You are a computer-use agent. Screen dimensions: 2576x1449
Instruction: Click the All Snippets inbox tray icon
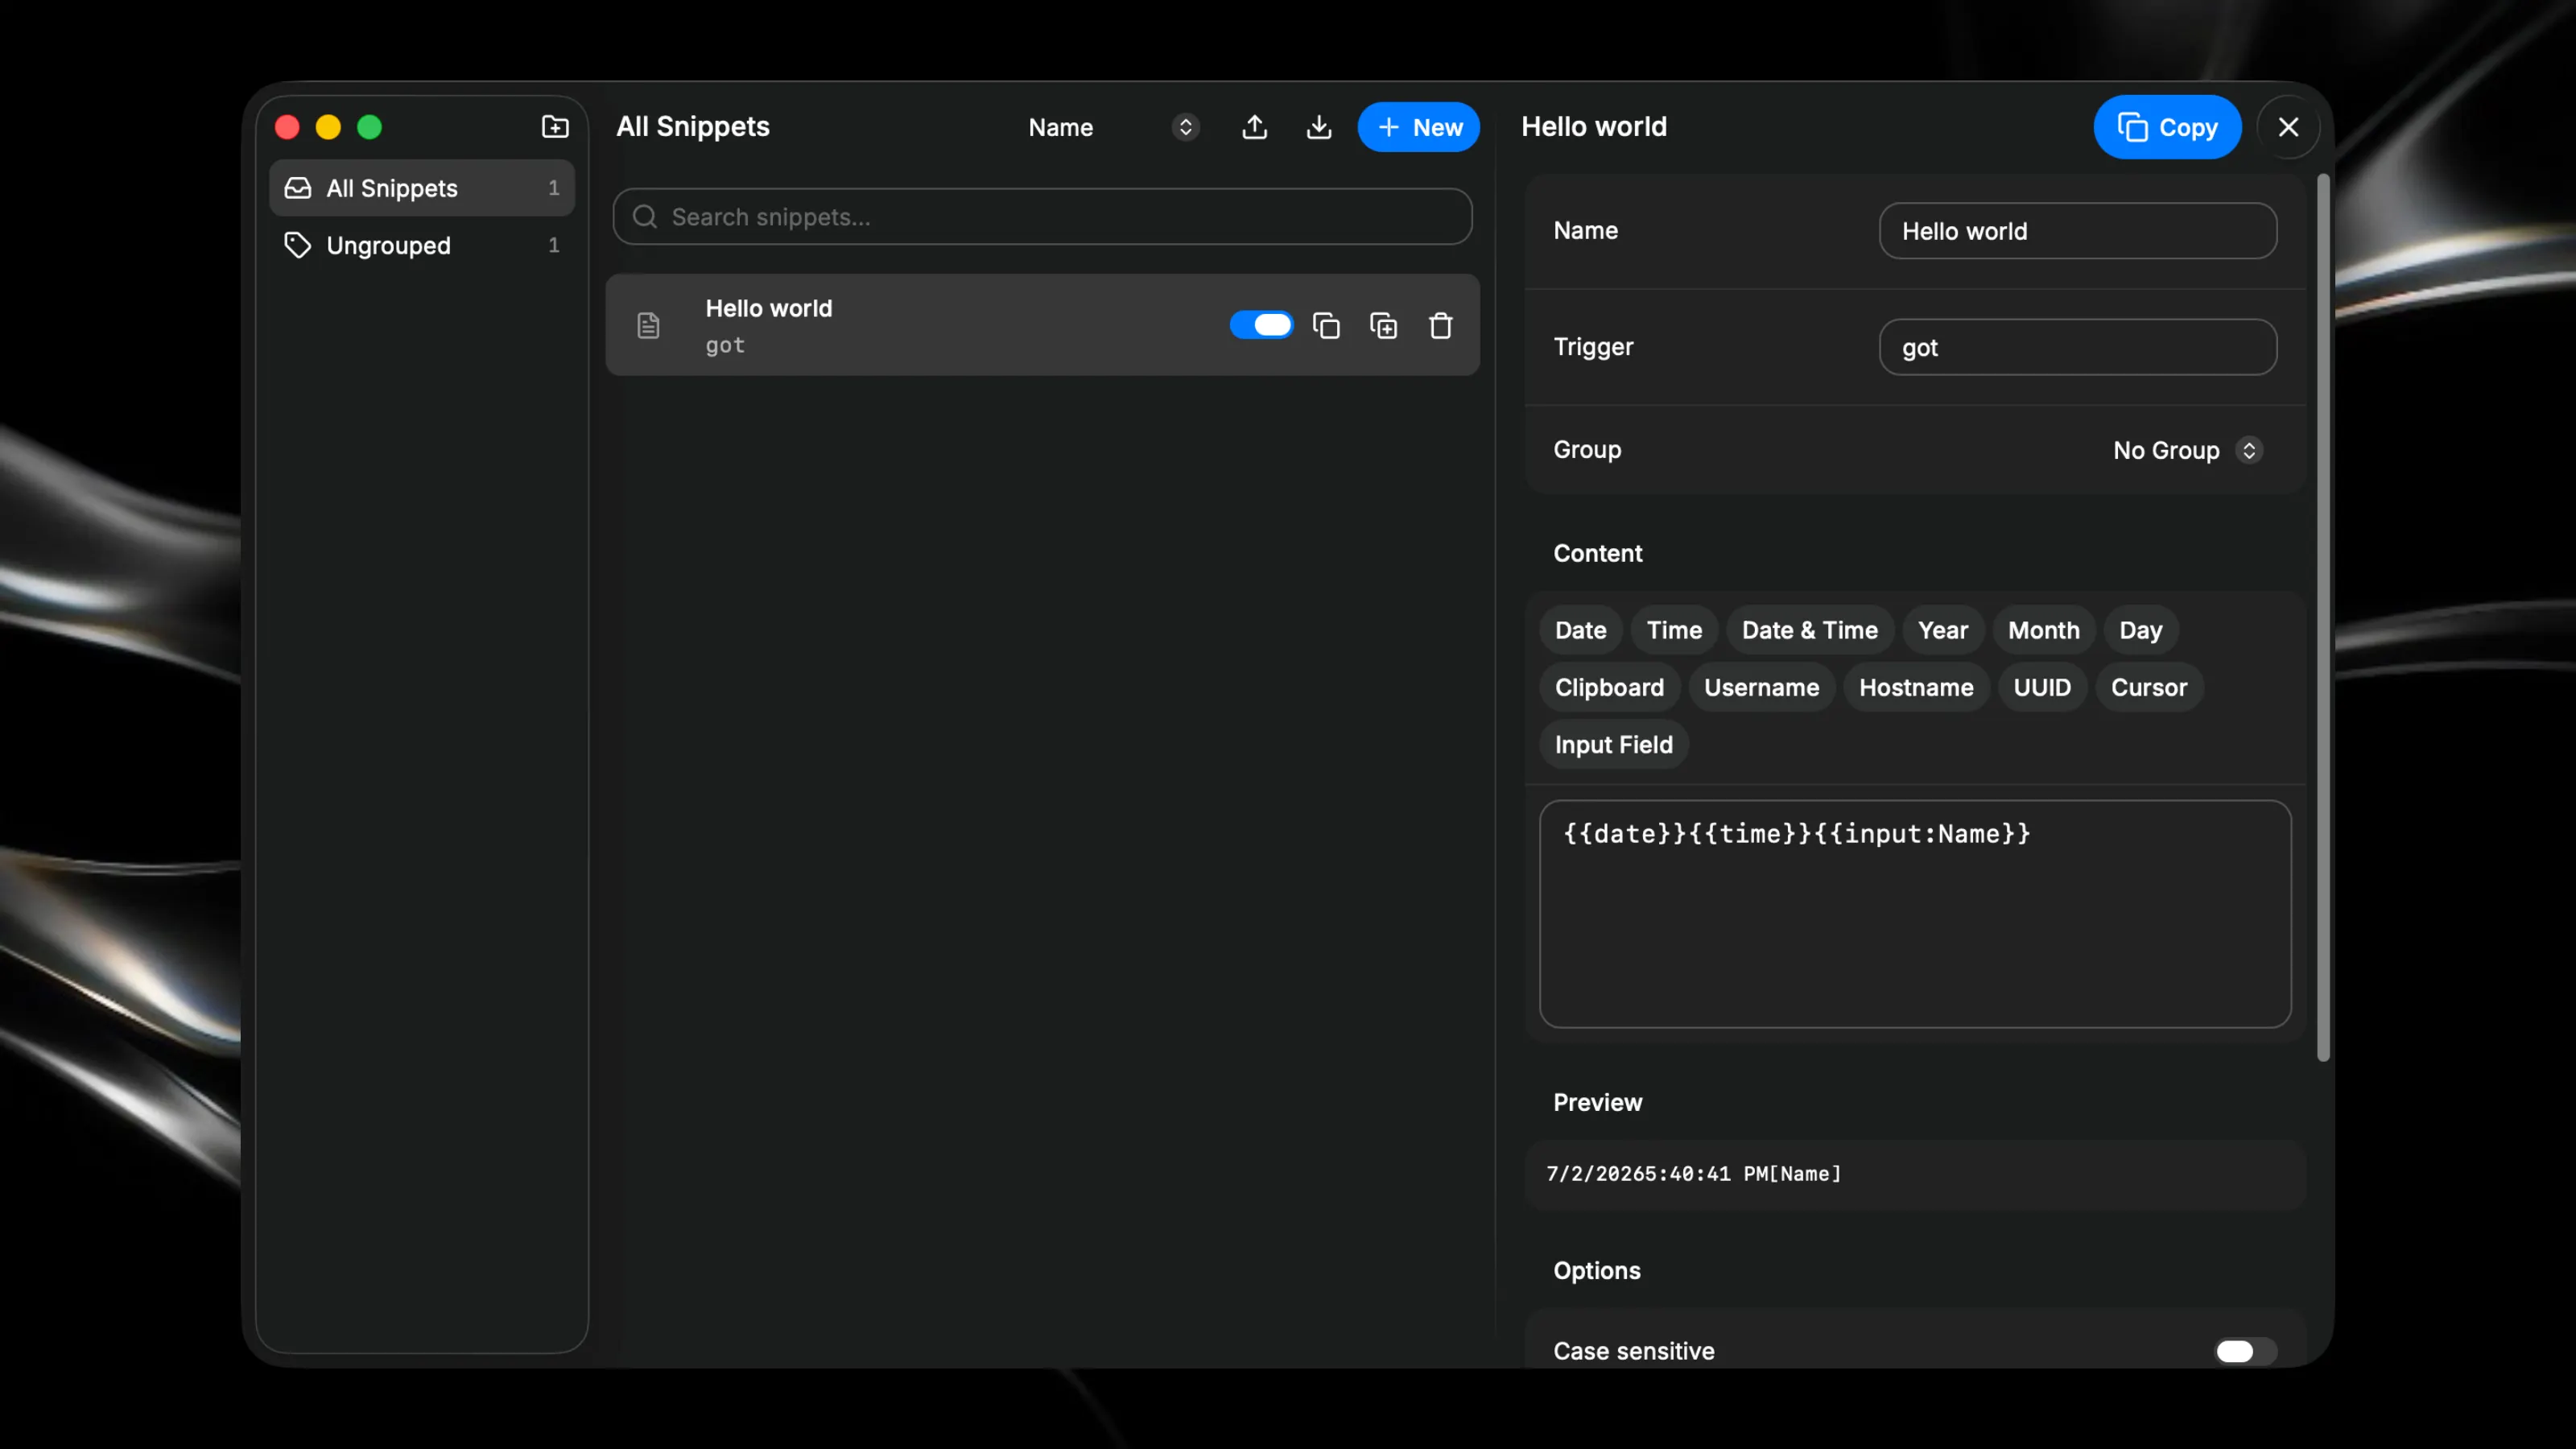[x=298, y=188]
